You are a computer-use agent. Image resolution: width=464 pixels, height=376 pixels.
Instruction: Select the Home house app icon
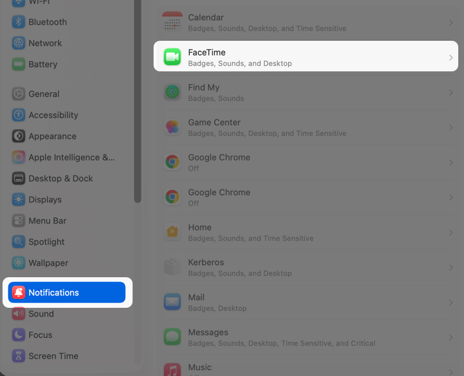pos(172,231)
